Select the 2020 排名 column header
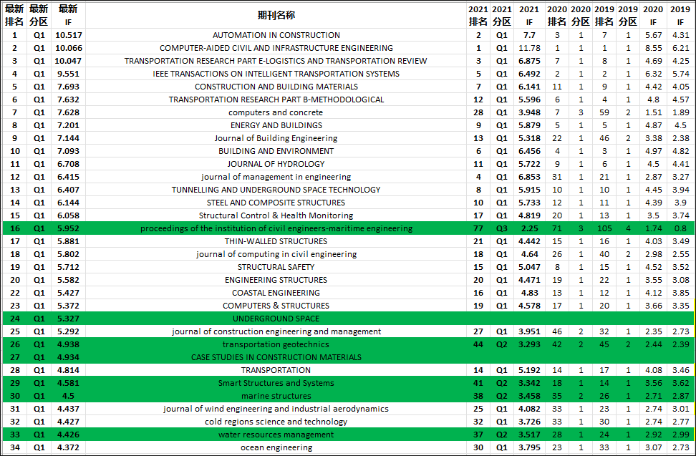The image size is (696, 456). point(556,15)
